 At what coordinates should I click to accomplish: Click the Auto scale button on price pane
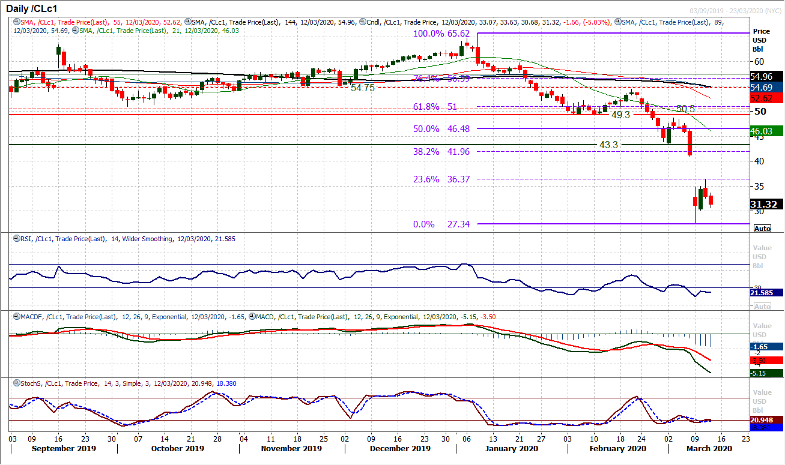pos(762,229)
